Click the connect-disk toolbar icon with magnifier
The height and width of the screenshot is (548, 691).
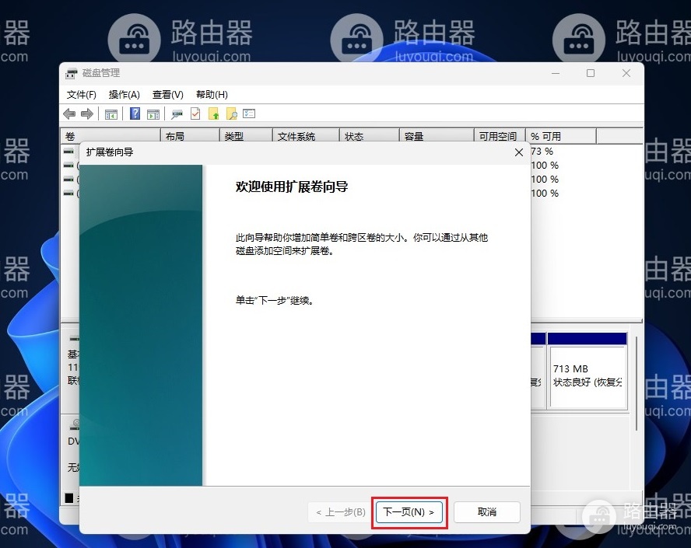click(177, 114)
